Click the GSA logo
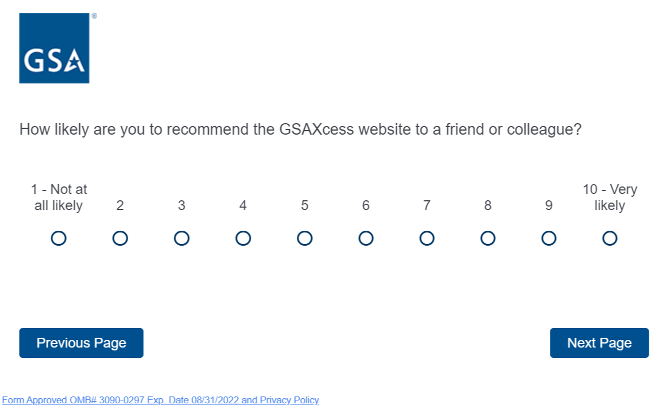This screenshot has width=670, height=412. click(x=54, y=48)
